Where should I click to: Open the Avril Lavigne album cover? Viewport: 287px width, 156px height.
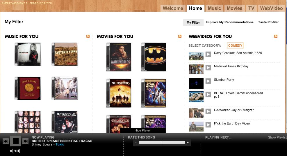[x=28, y=54]
